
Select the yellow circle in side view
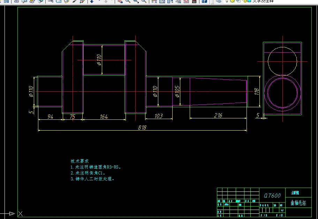[282, 61]
